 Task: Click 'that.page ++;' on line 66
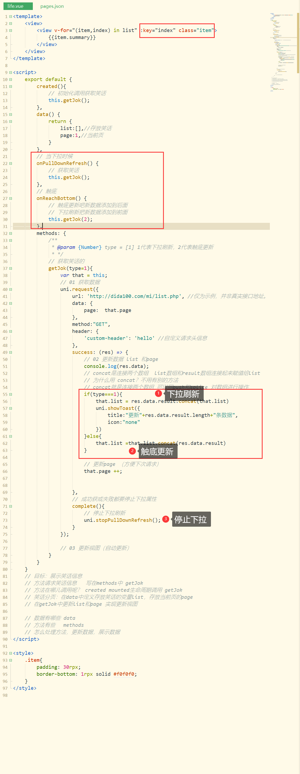pyautogui.click(x=103, y=471)
